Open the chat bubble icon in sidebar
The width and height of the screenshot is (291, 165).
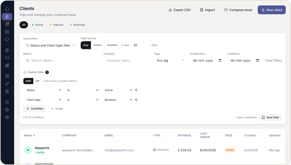click(7, 39)
